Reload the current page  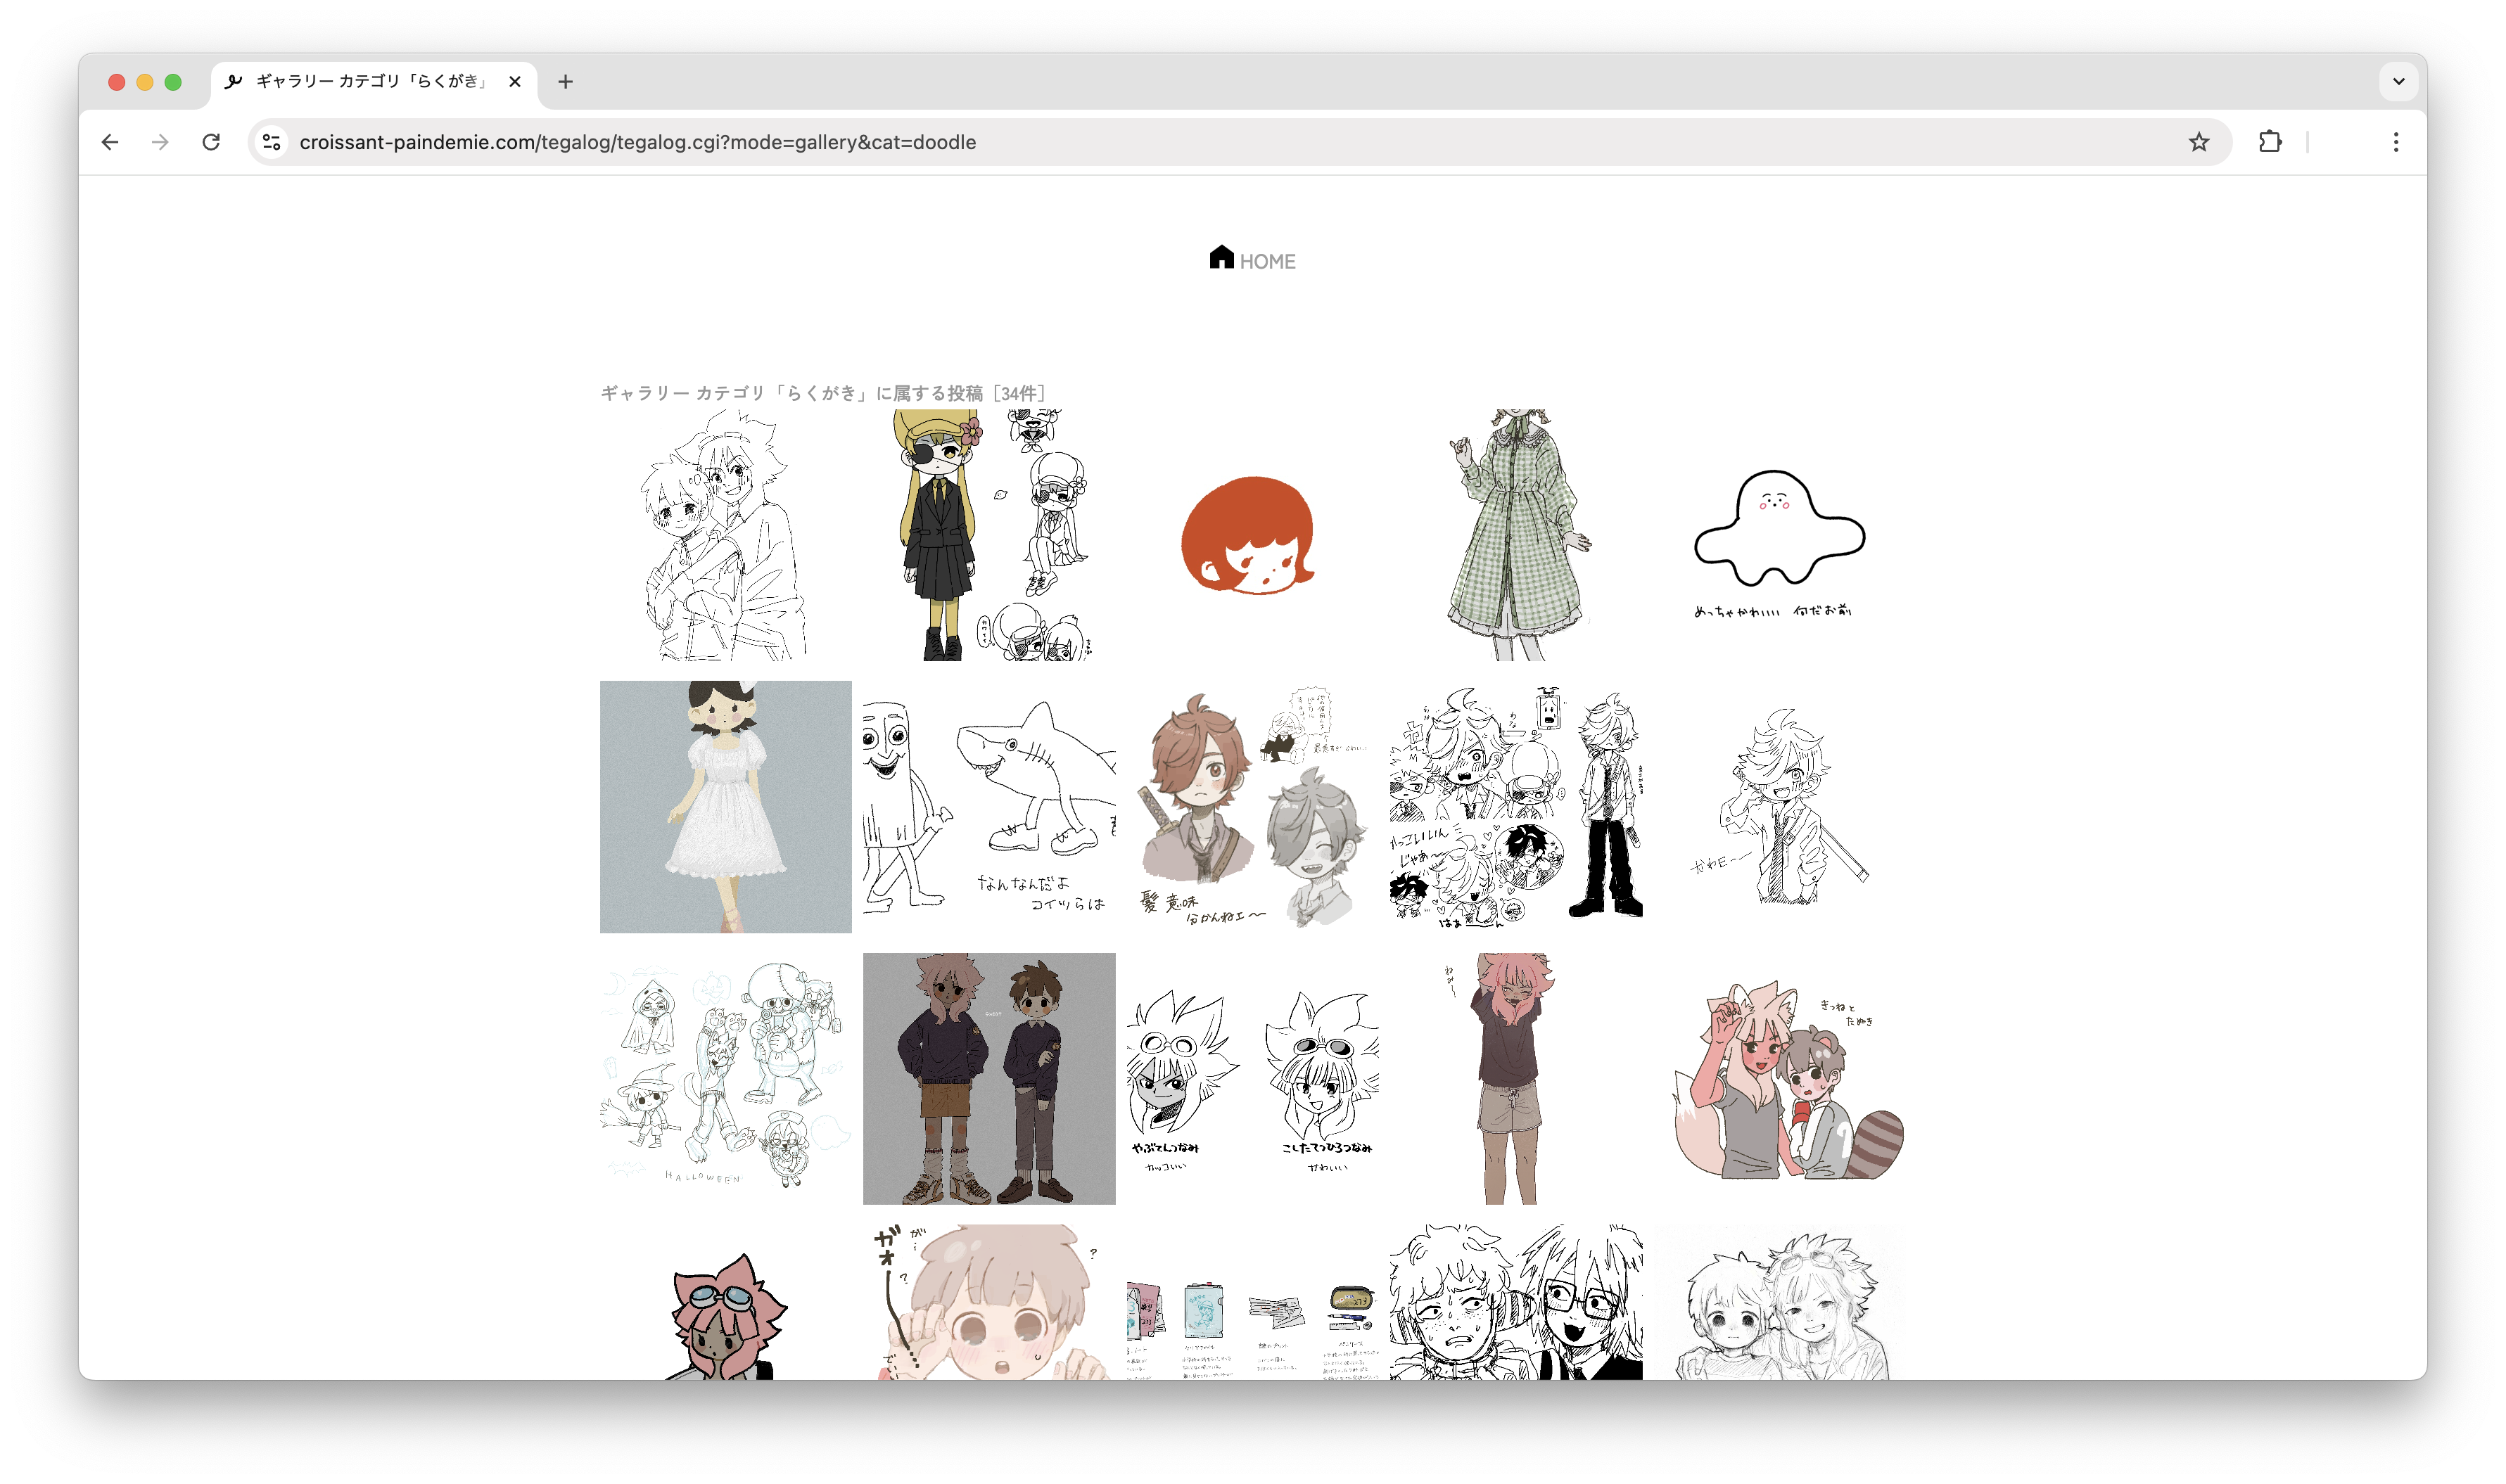211,142
